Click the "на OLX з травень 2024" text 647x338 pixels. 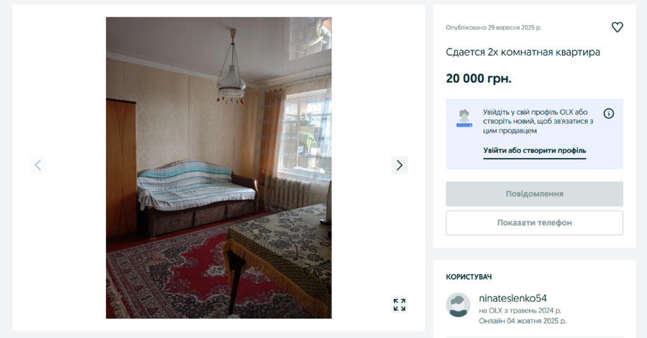[520, 310]
